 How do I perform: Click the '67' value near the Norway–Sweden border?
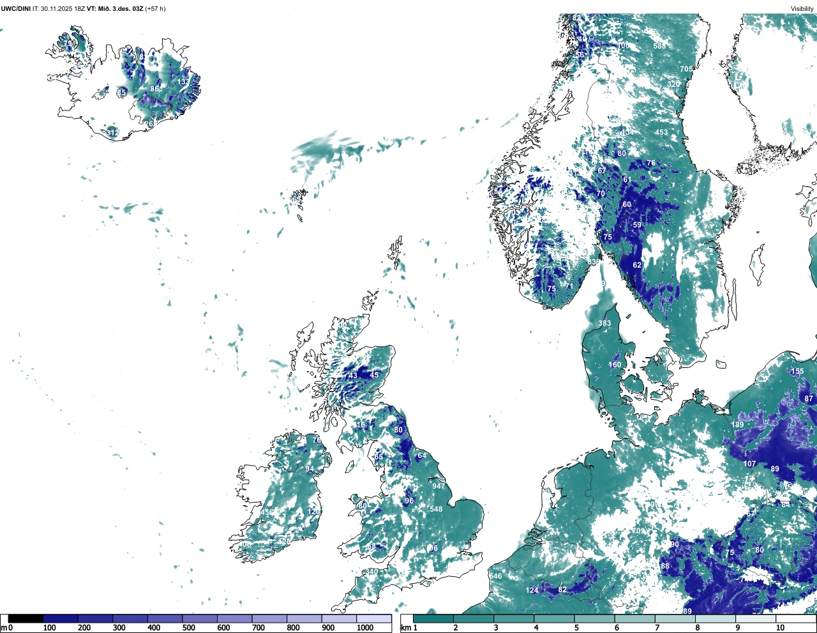tap(601, 171)
